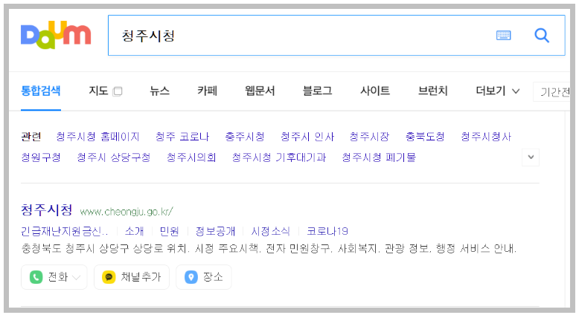Click the blue location pin icon
The height and width of the screenshot is (315, 576).
[x=191, y=277]
